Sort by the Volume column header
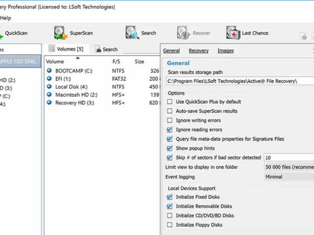 55,61
